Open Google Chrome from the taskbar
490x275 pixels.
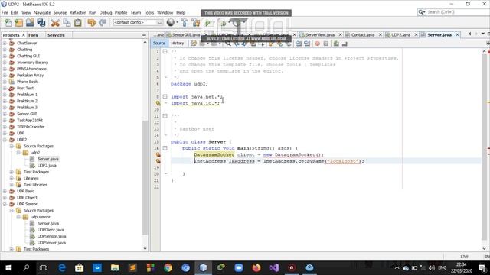(168, 267)
